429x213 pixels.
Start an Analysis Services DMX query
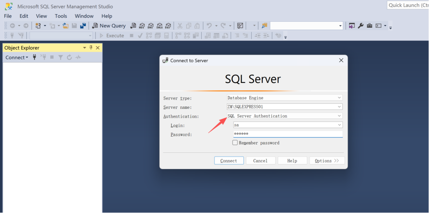[x=151, y=25]
